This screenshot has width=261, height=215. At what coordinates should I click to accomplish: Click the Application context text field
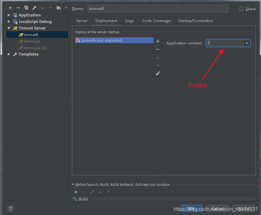(x=224, y=43)
